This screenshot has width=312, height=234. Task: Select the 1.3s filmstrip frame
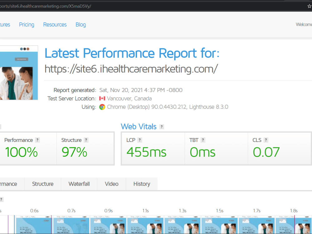[183, 224]
